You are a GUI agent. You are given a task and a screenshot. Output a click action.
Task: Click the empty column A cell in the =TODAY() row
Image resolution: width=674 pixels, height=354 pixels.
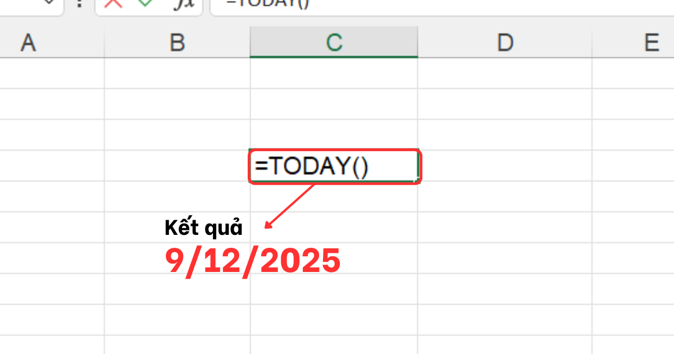52,166
